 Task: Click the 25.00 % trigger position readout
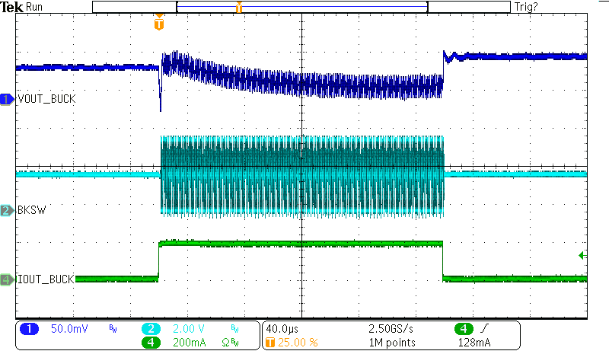297,342
